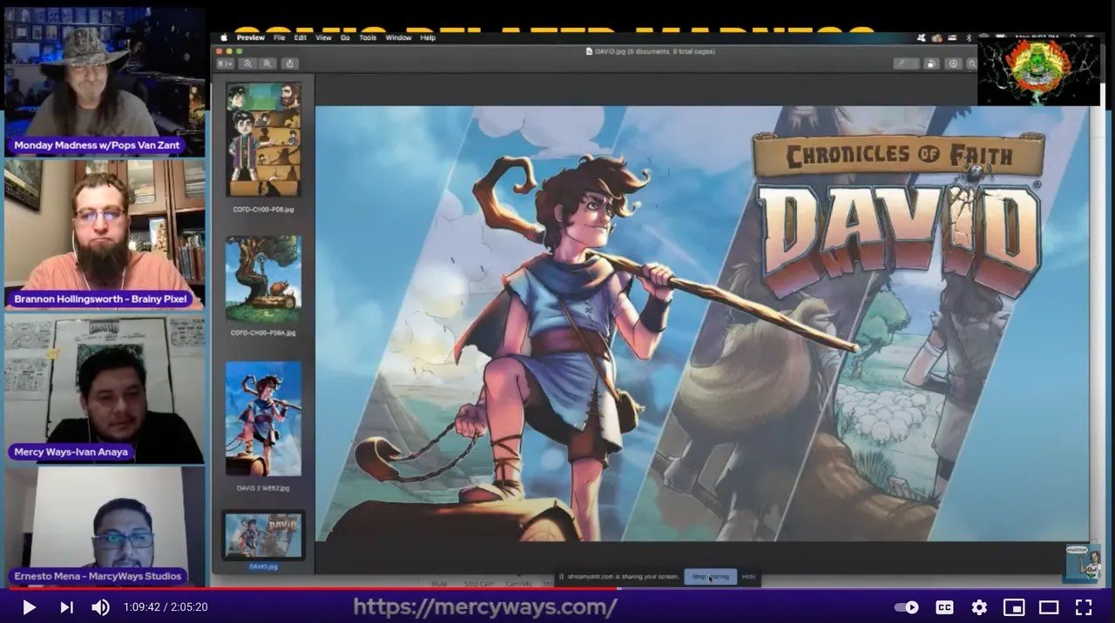Viewport: 1115px width, 623px height.
Task: Click the rotate icon in Preview toolbar
Action: [x=931, y=64]
